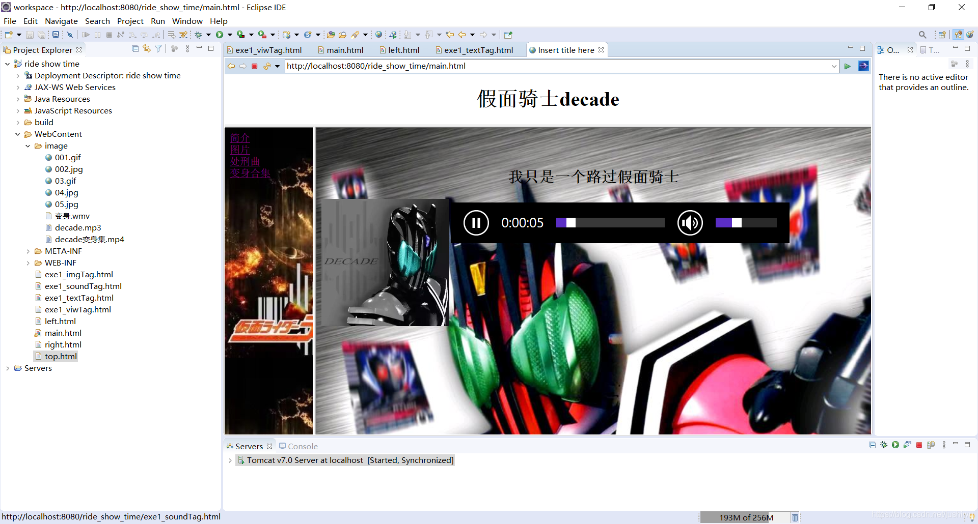Collapse the image folder

click(28, 146)
